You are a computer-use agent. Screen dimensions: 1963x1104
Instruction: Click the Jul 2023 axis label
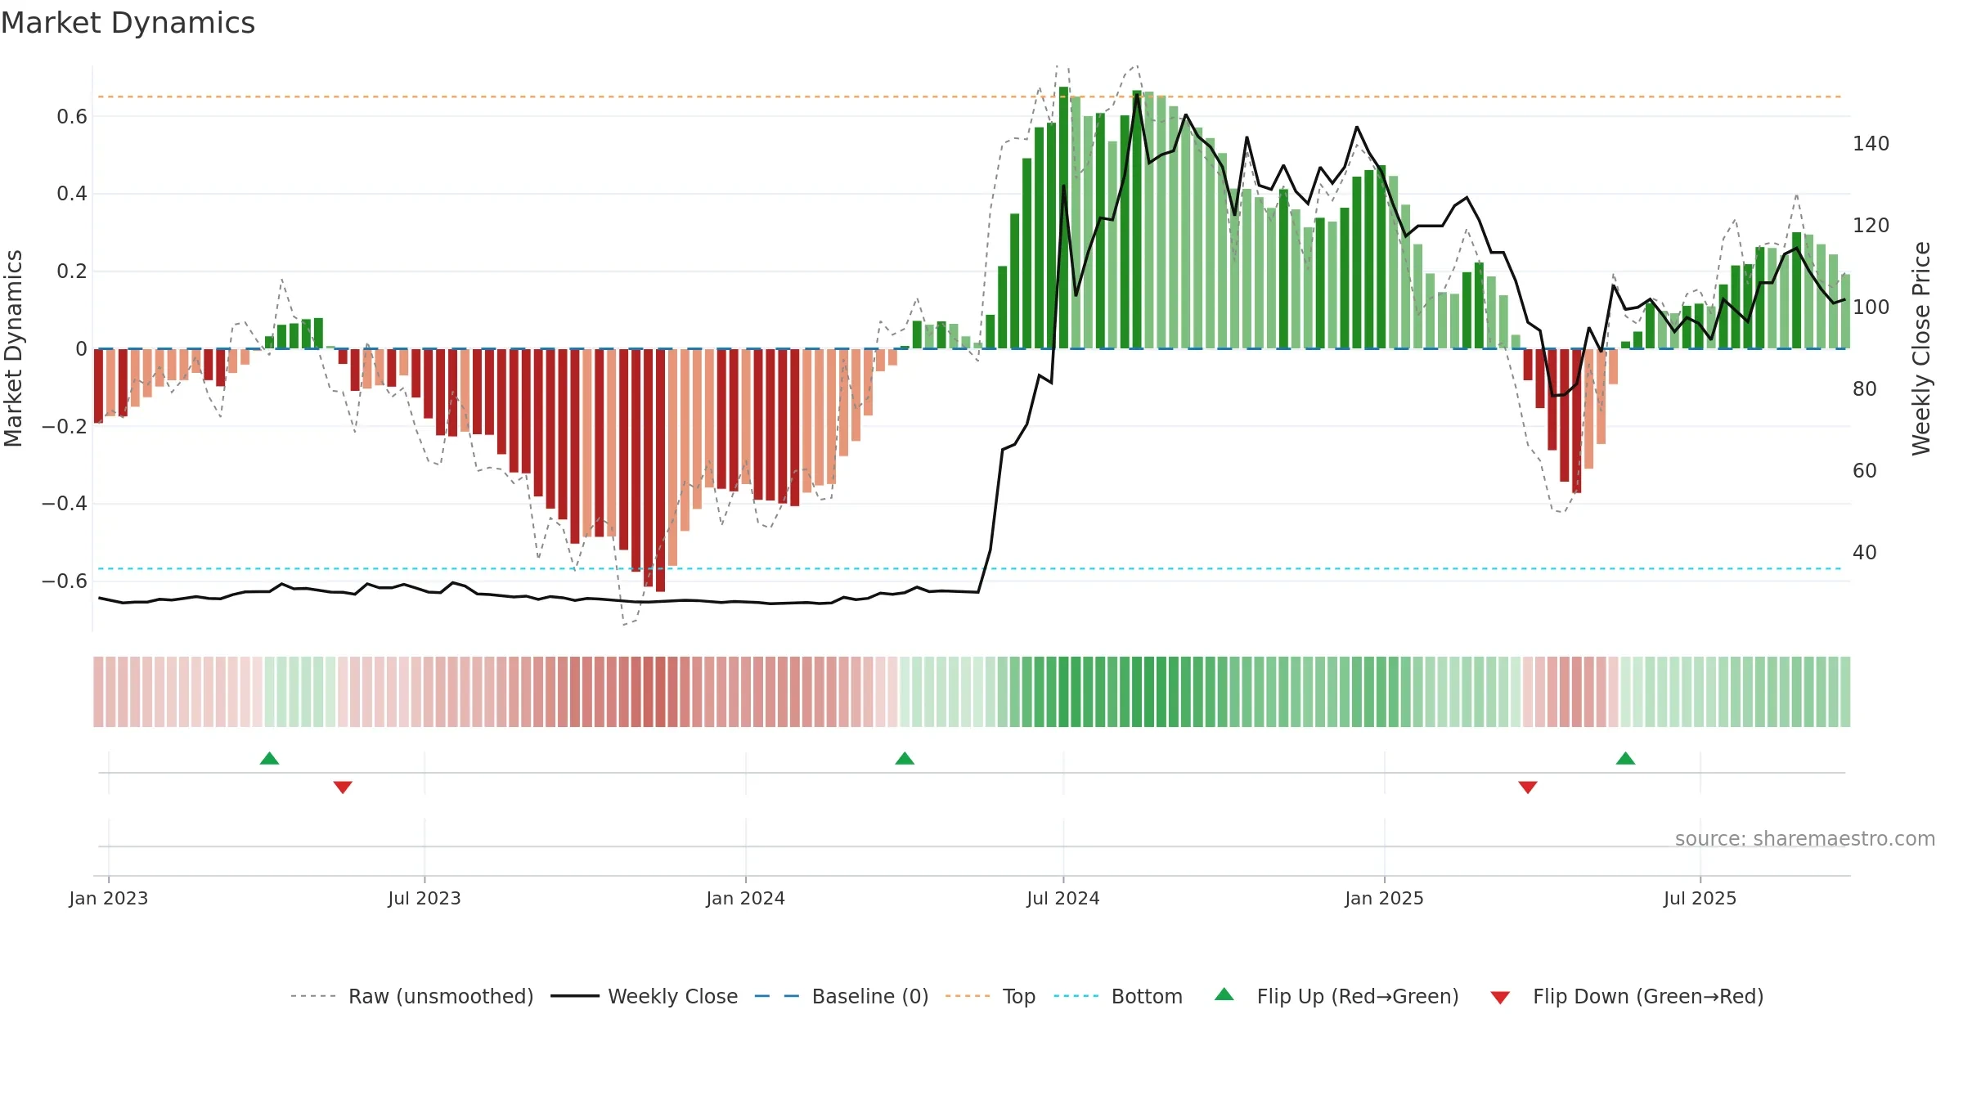(x=424, y=898)
